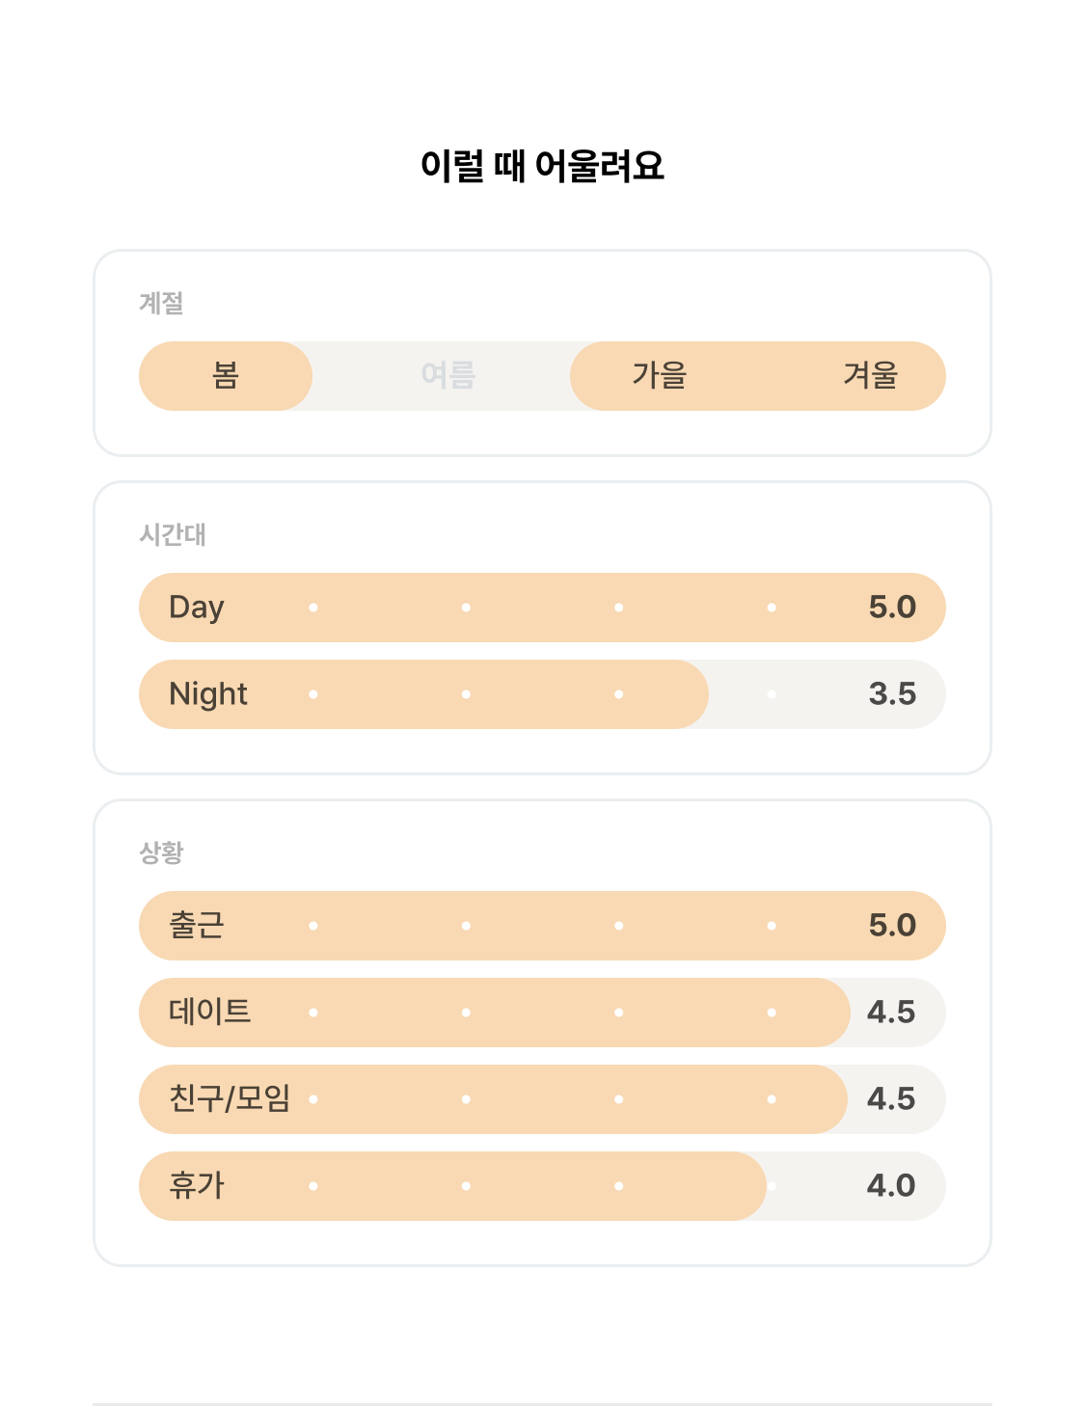Click the Night rating bar label

[208, 694]
